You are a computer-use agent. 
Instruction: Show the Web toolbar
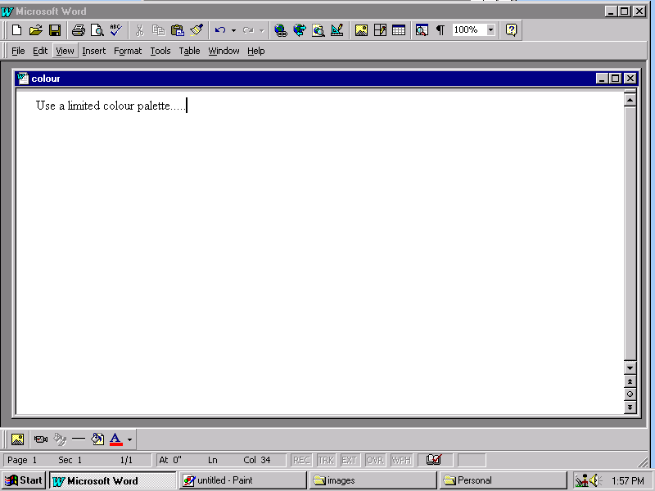point(300,30)
